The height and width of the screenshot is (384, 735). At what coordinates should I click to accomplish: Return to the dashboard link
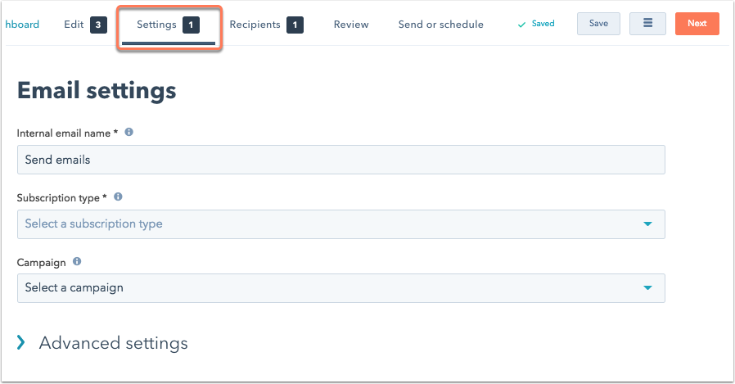tap(22, 25)
